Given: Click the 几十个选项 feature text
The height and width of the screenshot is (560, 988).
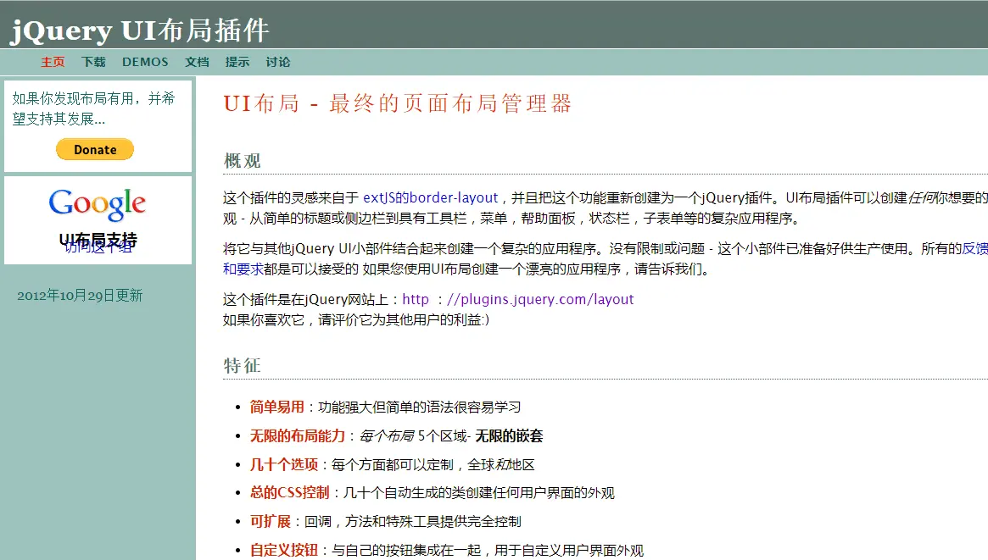Looking at the screenshot, I should point(284,465).
